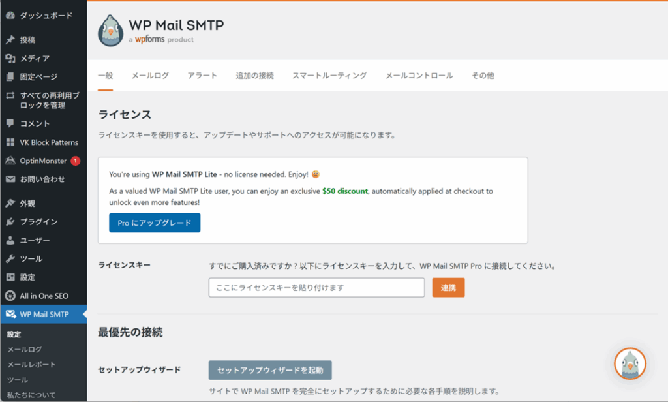
Task: Click the wrench icon beside ツール
Action: point(10,259)
